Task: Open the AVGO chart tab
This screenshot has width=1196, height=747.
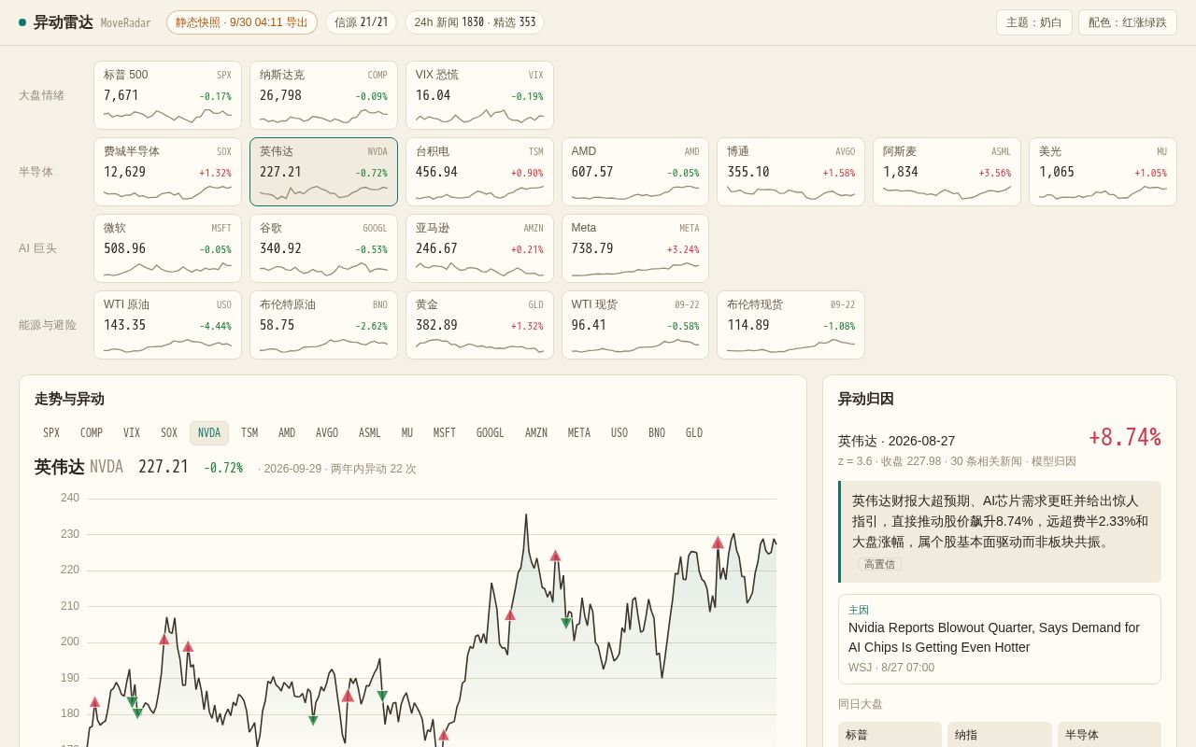Action: [327, 433]
